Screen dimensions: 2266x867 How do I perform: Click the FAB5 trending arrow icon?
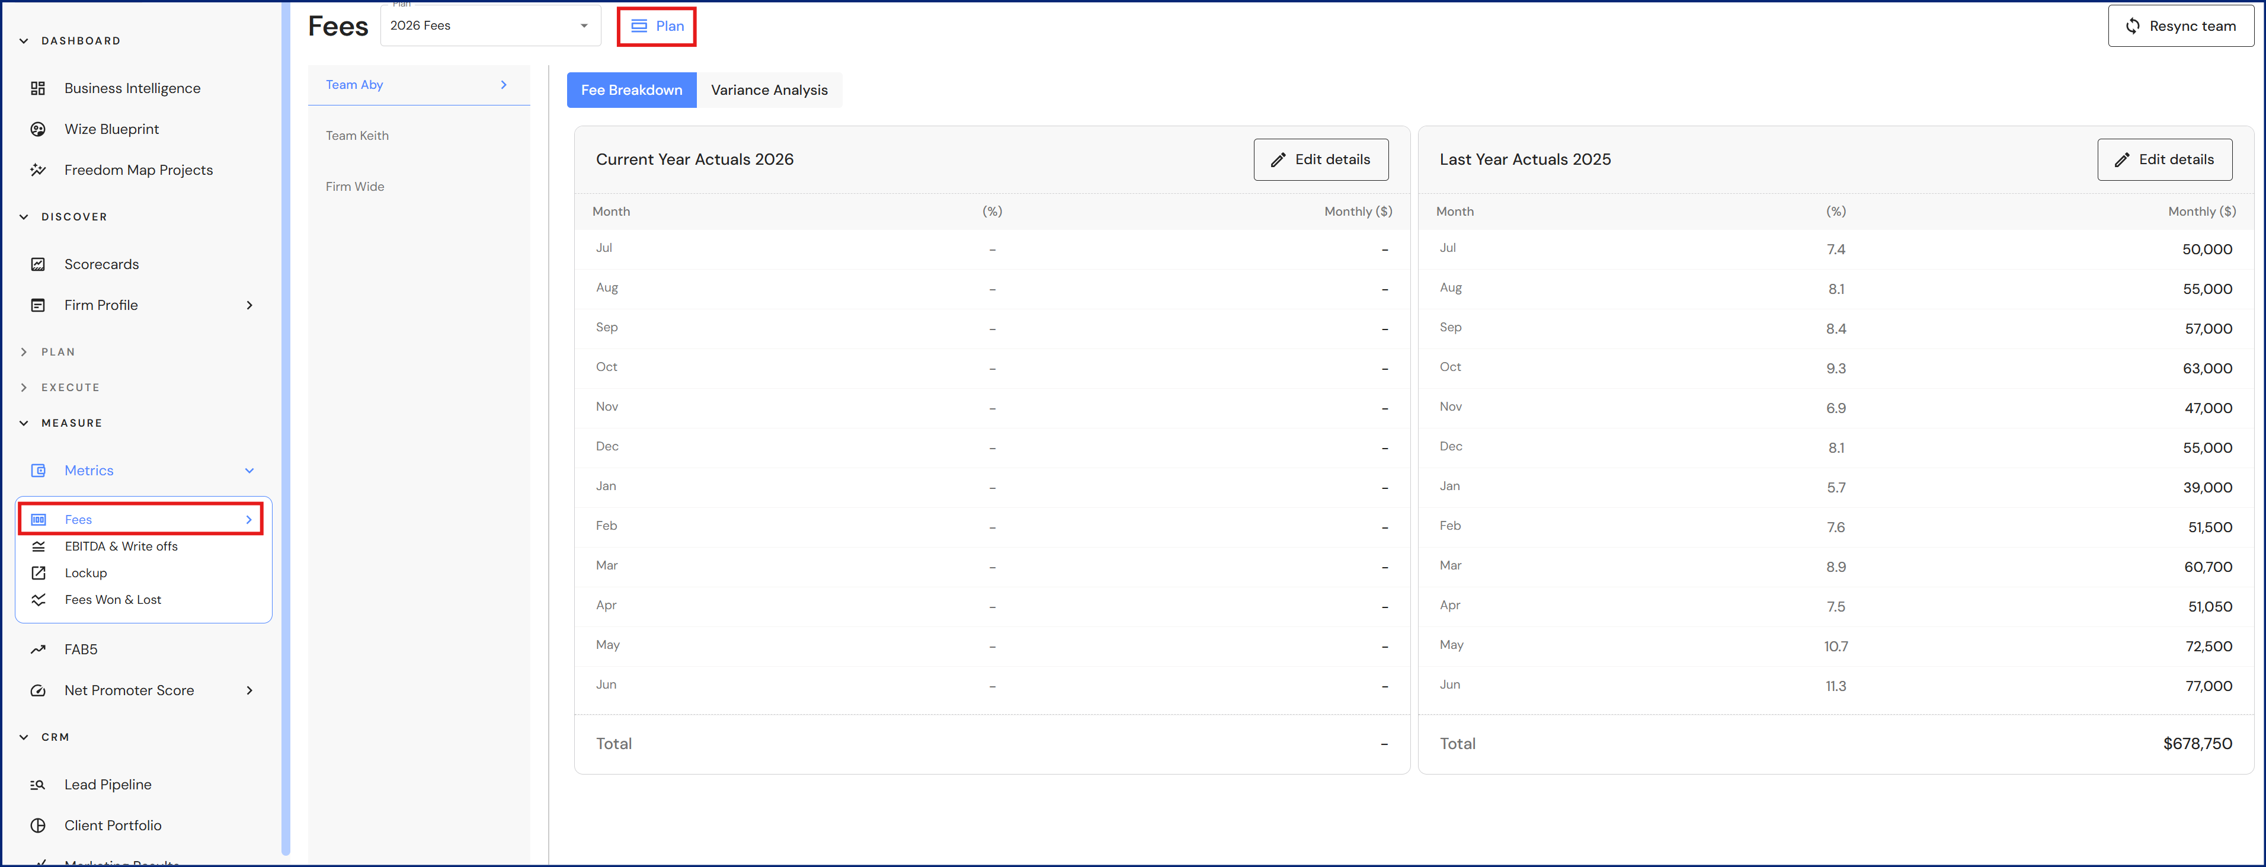coord(38,650)
